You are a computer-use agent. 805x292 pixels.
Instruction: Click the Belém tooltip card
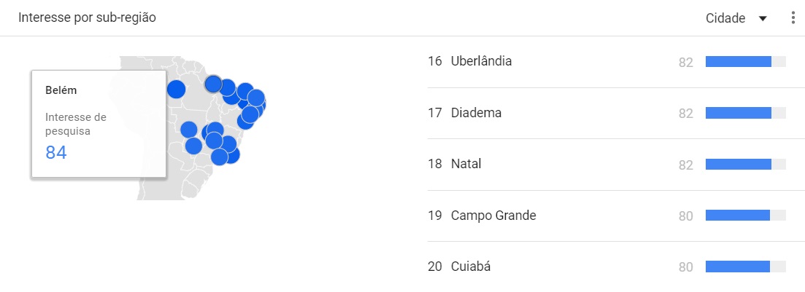99,124
